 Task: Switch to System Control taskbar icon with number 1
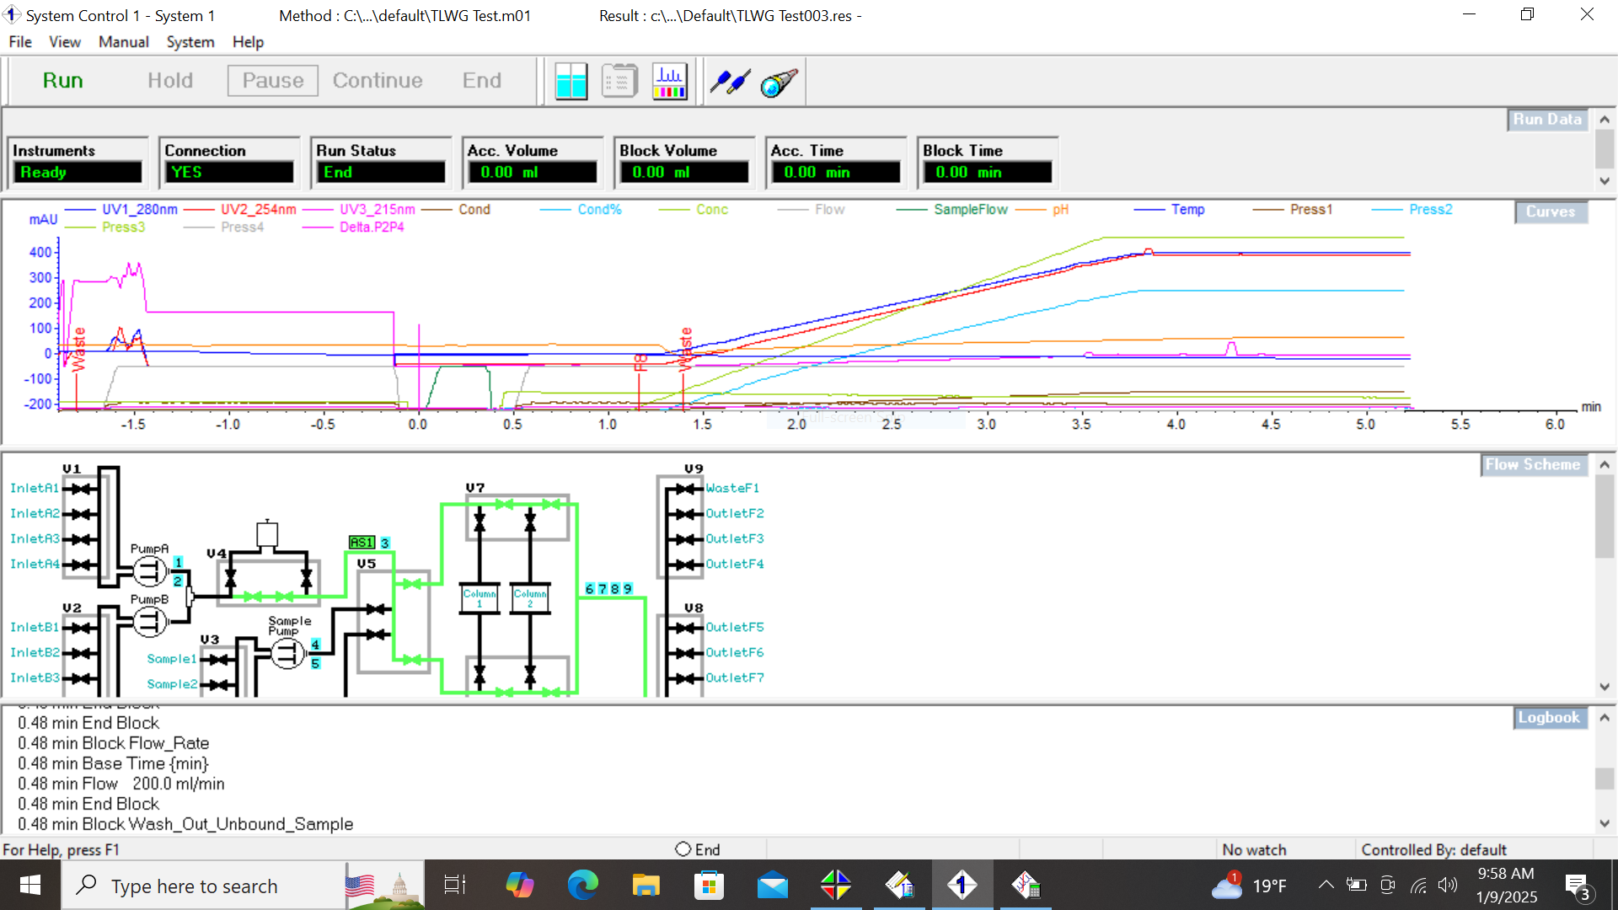coord(962,886)
